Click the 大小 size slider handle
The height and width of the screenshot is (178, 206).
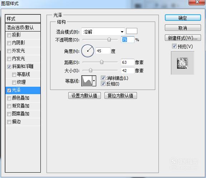click(90, 71)
